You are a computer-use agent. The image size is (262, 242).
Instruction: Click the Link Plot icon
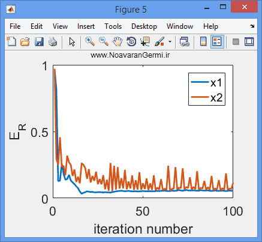click(x=184, y=41)
